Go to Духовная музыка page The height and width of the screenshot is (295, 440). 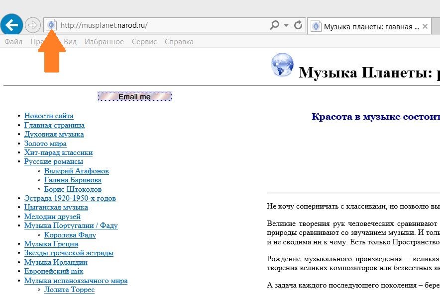coord(54,134)
